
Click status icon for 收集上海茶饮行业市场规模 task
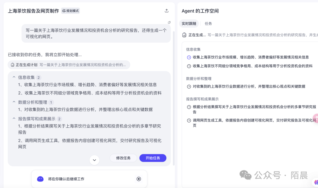pyautogui.click(x=189, y=57)
